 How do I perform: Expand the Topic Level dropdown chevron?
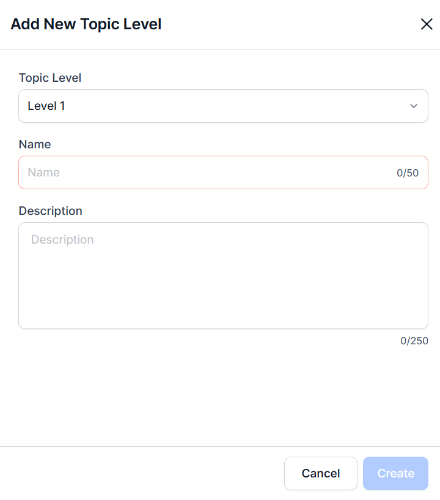[414, 106]
